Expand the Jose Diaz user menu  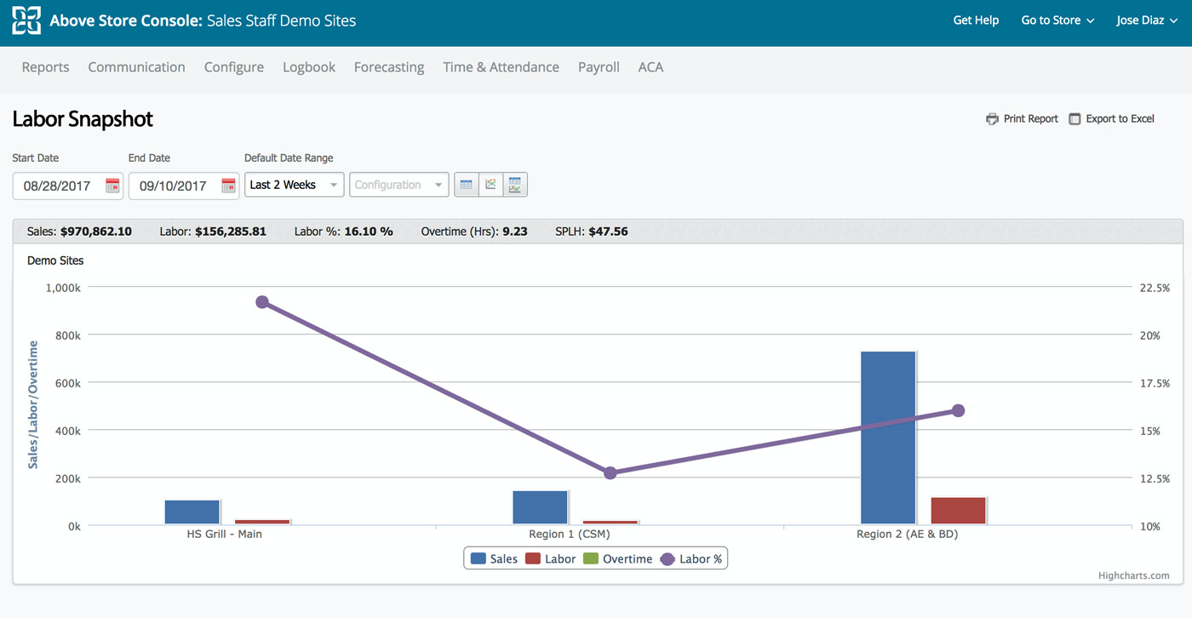click(x=1147, y=20)
